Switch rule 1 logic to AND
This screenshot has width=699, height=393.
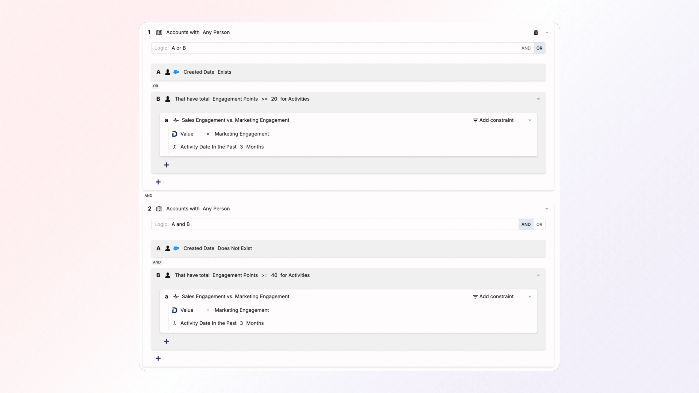pyautogui.click(x=526, y=48)
